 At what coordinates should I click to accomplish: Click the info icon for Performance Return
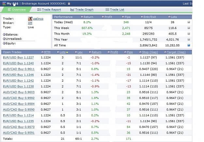82,17
